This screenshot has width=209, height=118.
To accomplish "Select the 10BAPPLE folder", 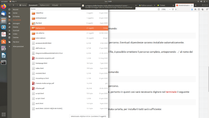I will [x=69, y=13].
